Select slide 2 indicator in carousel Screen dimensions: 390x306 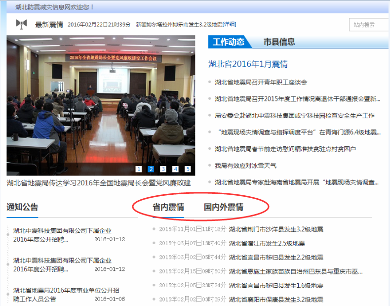(151, 169)
